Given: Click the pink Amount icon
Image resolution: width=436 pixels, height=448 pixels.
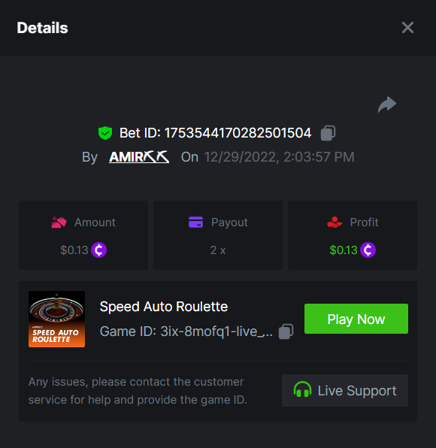Looking at the screenshot, I should [59, 222].
